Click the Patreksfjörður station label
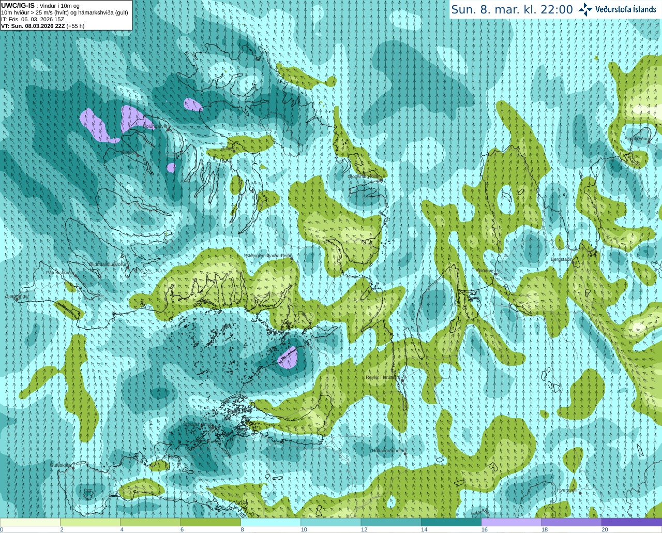This screenshot has height=533, width=662. [61, 272]
